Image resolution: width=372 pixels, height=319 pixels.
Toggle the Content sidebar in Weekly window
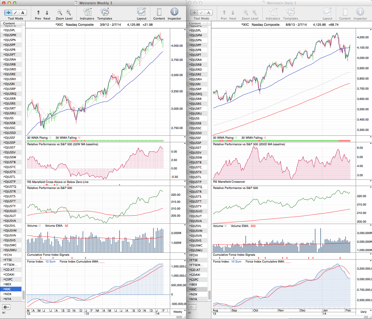point(159,12)
